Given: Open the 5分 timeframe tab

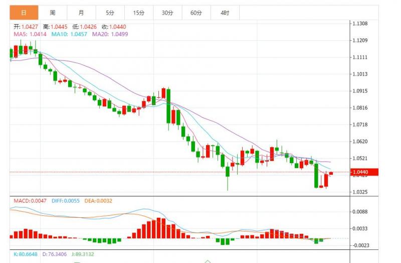Looking at the screenshot, I should point(110,13).
